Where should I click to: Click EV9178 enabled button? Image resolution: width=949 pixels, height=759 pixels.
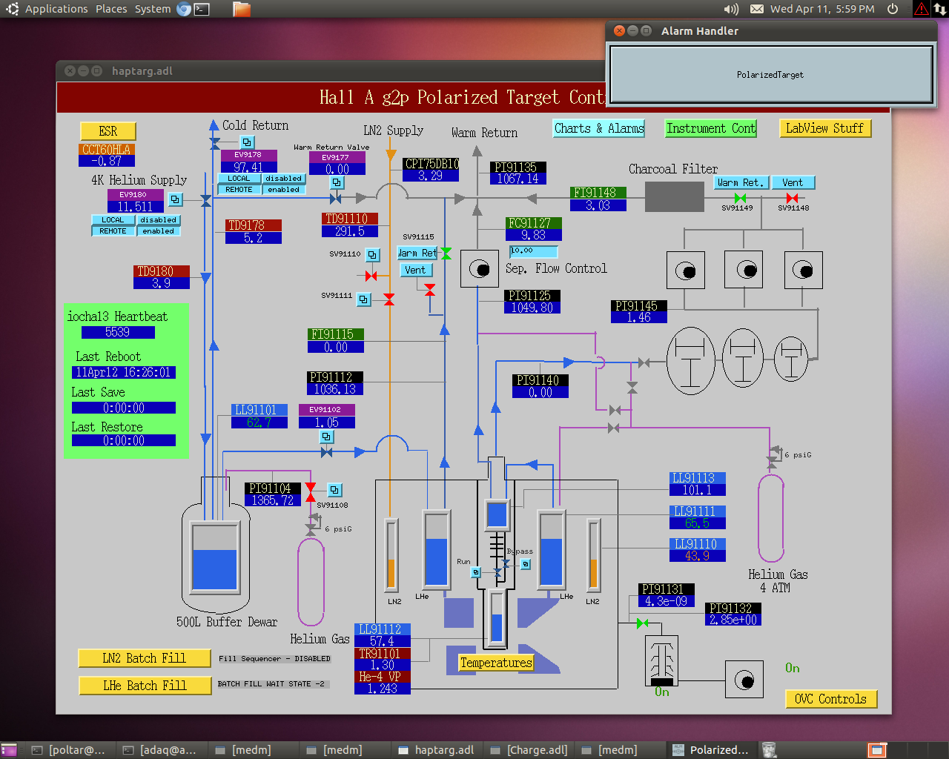click(x=283, y=190)
